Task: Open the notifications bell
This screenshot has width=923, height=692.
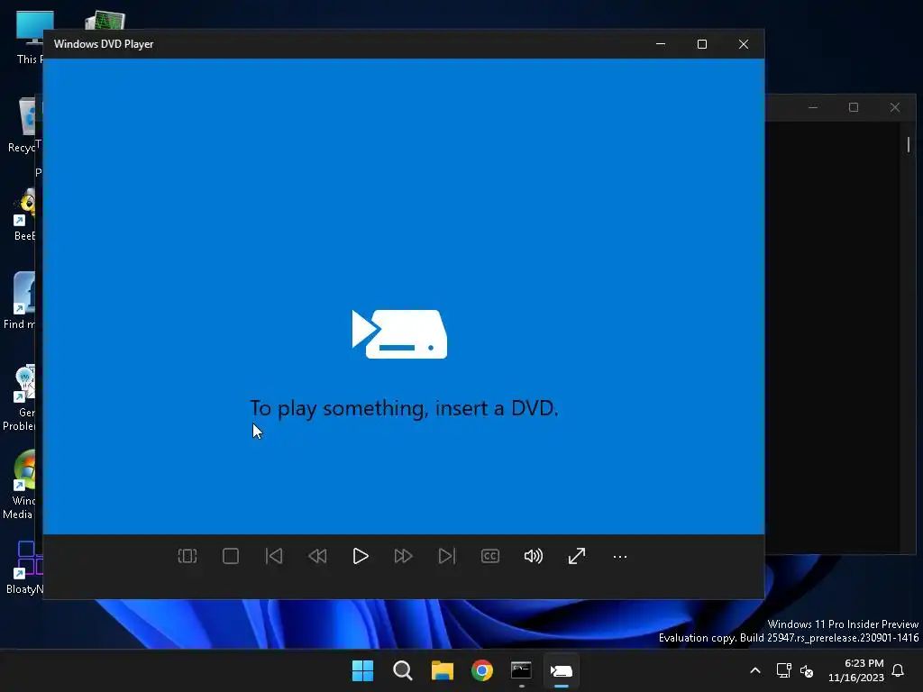Action: 899,670
